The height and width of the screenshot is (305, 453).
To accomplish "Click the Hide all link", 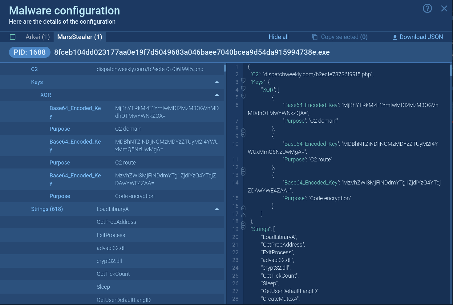I will point(278,37).
